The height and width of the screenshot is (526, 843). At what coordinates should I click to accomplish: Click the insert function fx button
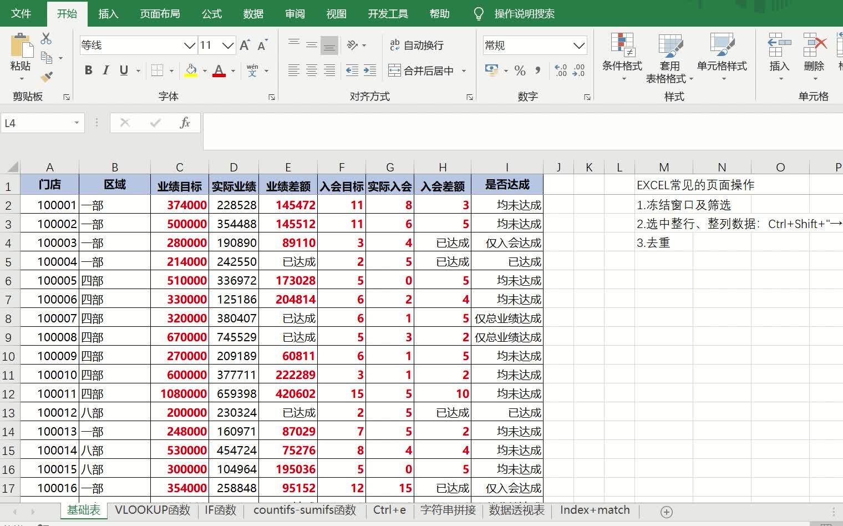[185, 123]
